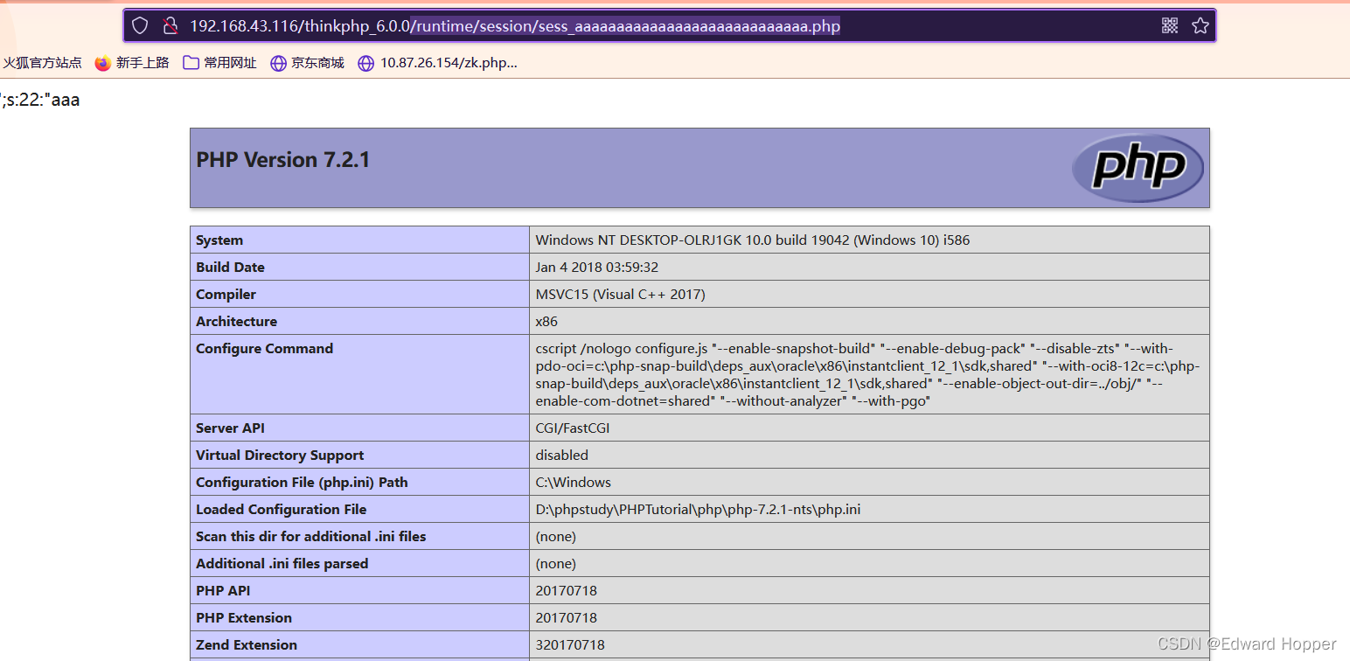Toggle bookmark status with the star
The height and width of the screenshot is (661, 1350).
(1200, 25)
